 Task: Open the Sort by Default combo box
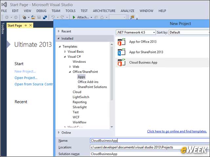[189, 32]
